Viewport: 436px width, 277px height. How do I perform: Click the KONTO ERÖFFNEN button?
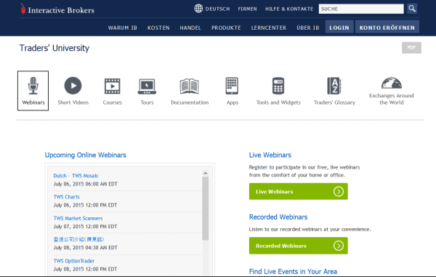pos(387,27)
